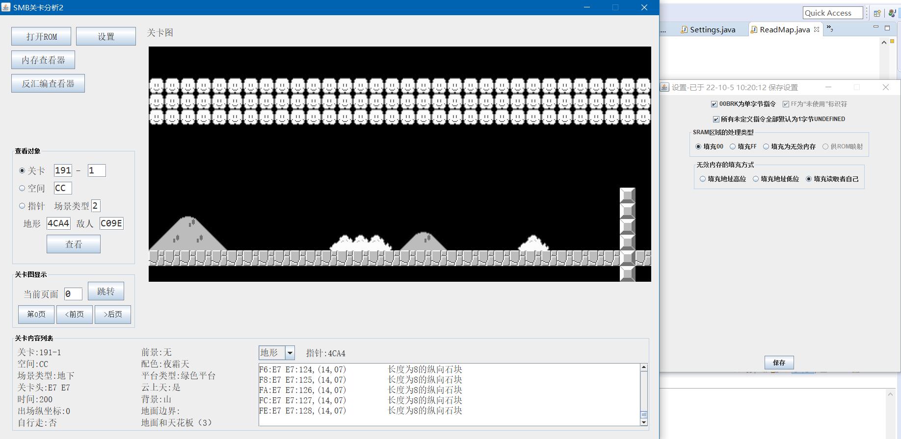This screenshot has height=439, width=901.
Task: Click the 空间 value field CC
Action: click(x=63, y=188)
